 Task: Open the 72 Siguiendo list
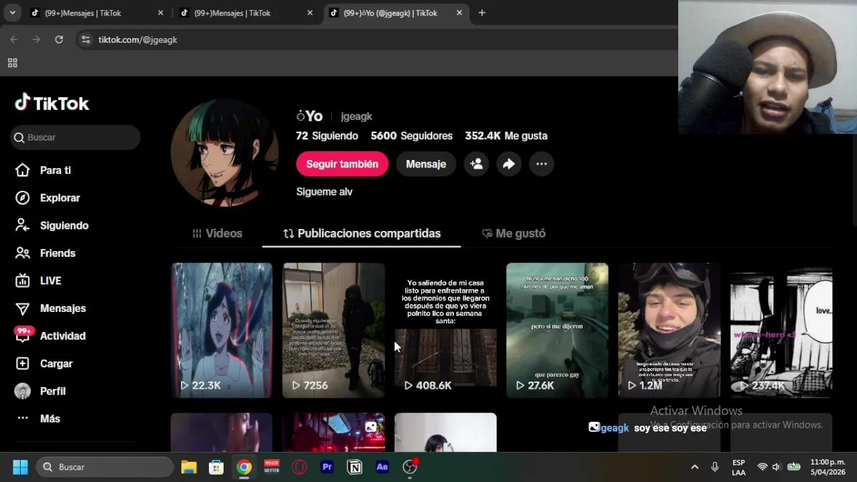pyautogui.click(x=327, y=136)
